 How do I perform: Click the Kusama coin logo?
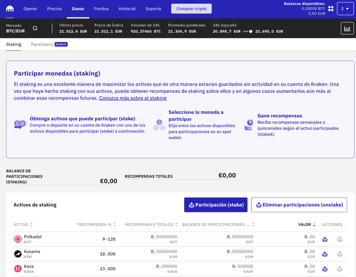pos(18,254)
